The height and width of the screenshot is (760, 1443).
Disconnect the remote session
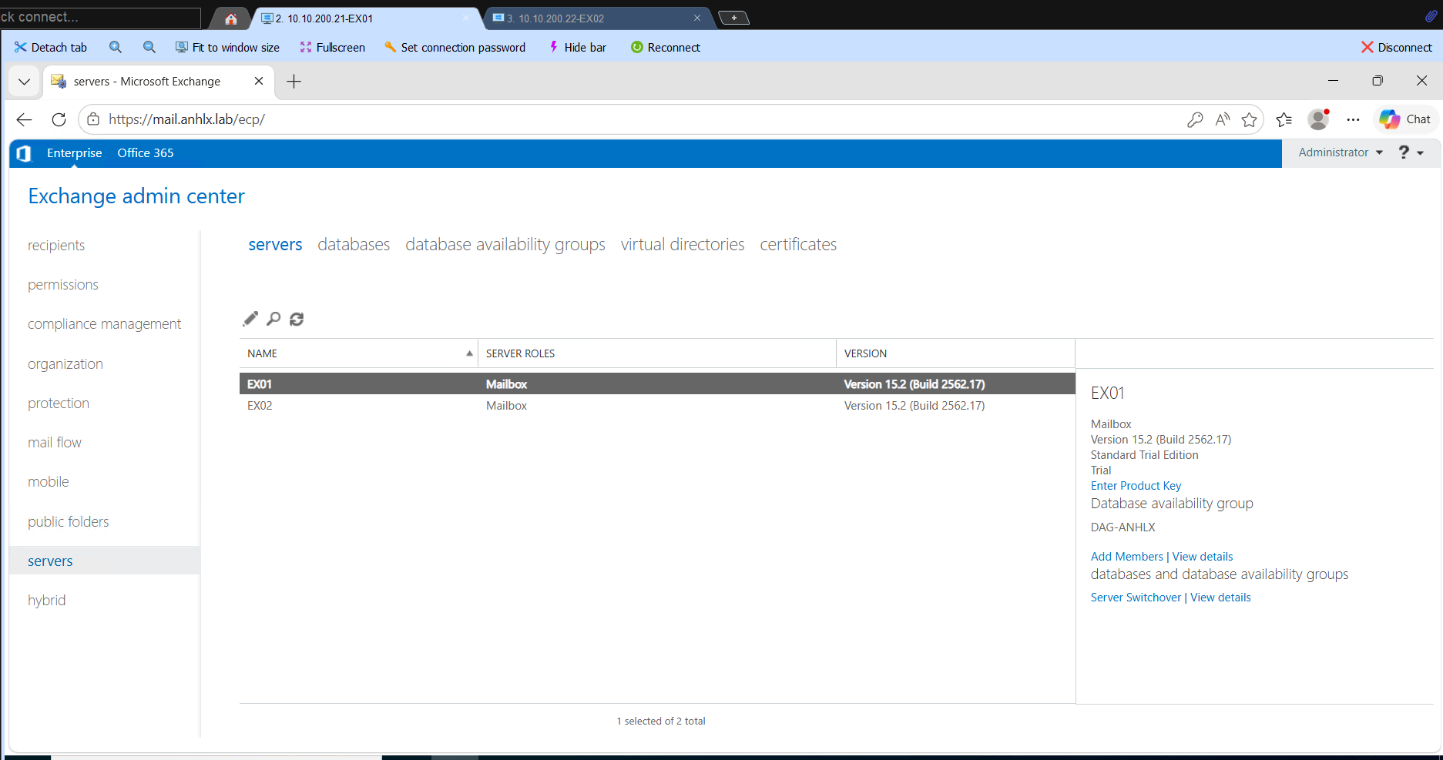coord(1397,48)
